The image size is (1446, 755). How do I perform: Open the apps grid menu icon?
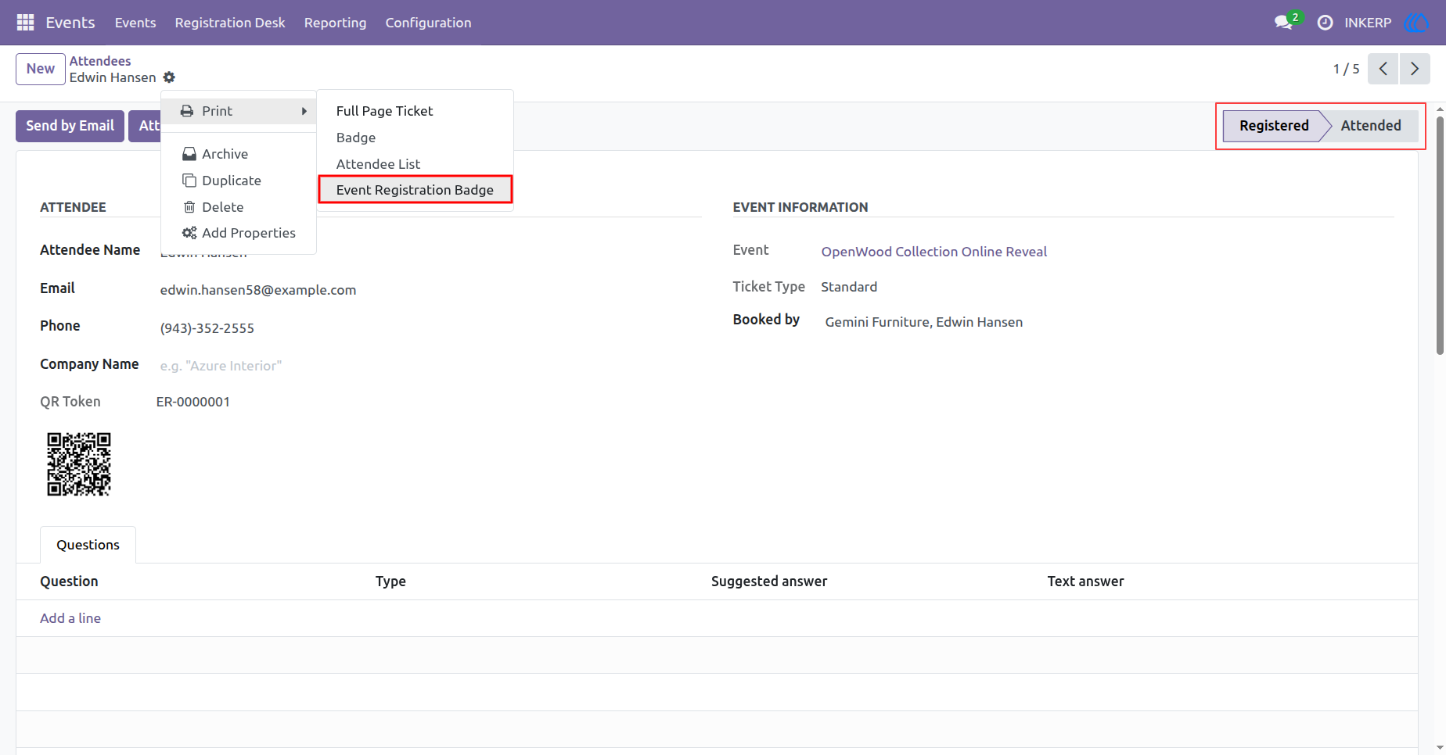25,23
